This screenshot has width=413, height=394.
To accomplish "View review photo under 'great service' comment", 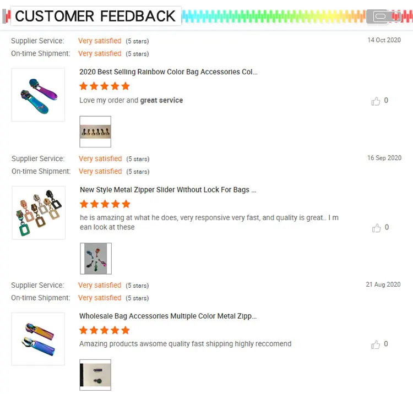I will tap(95, 132).
